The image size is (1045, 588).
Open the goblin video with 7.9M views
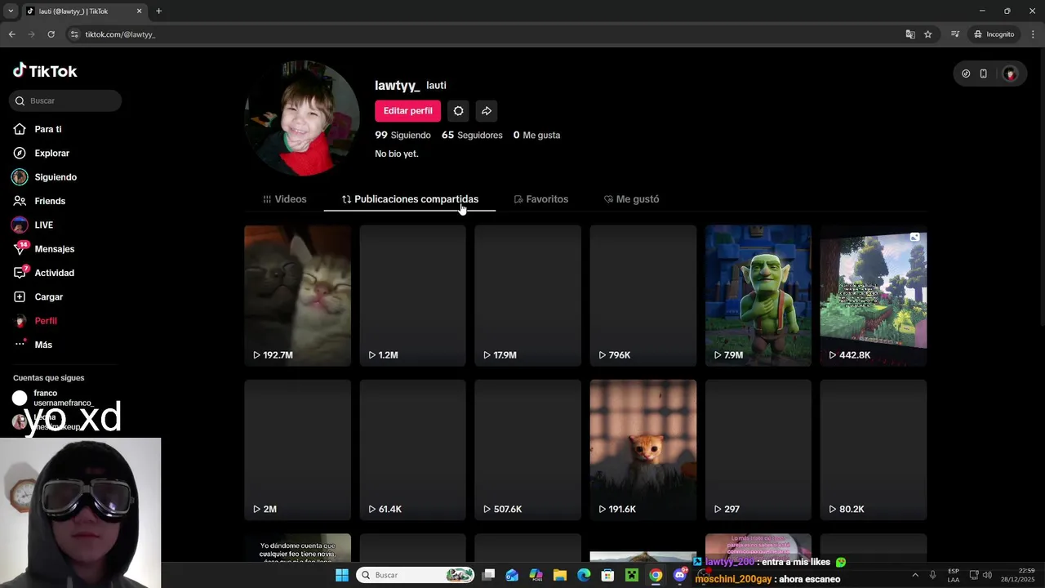[x=758, y=295]
